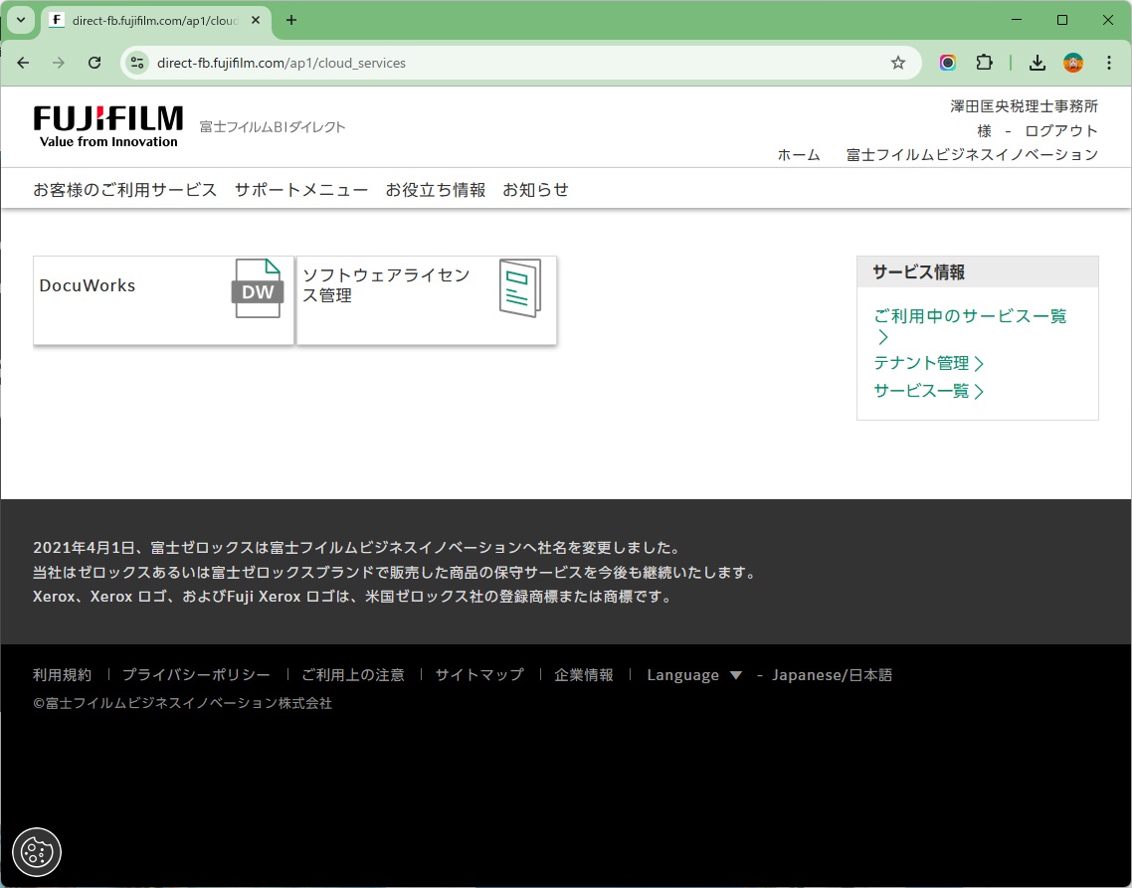Open サービス一覧 link in サービス情報

click(928, 392)
